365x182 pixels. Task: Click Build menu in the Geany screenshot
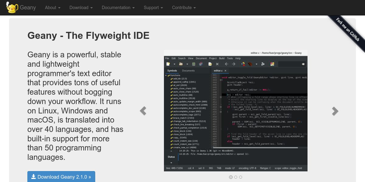pos(222,58)
